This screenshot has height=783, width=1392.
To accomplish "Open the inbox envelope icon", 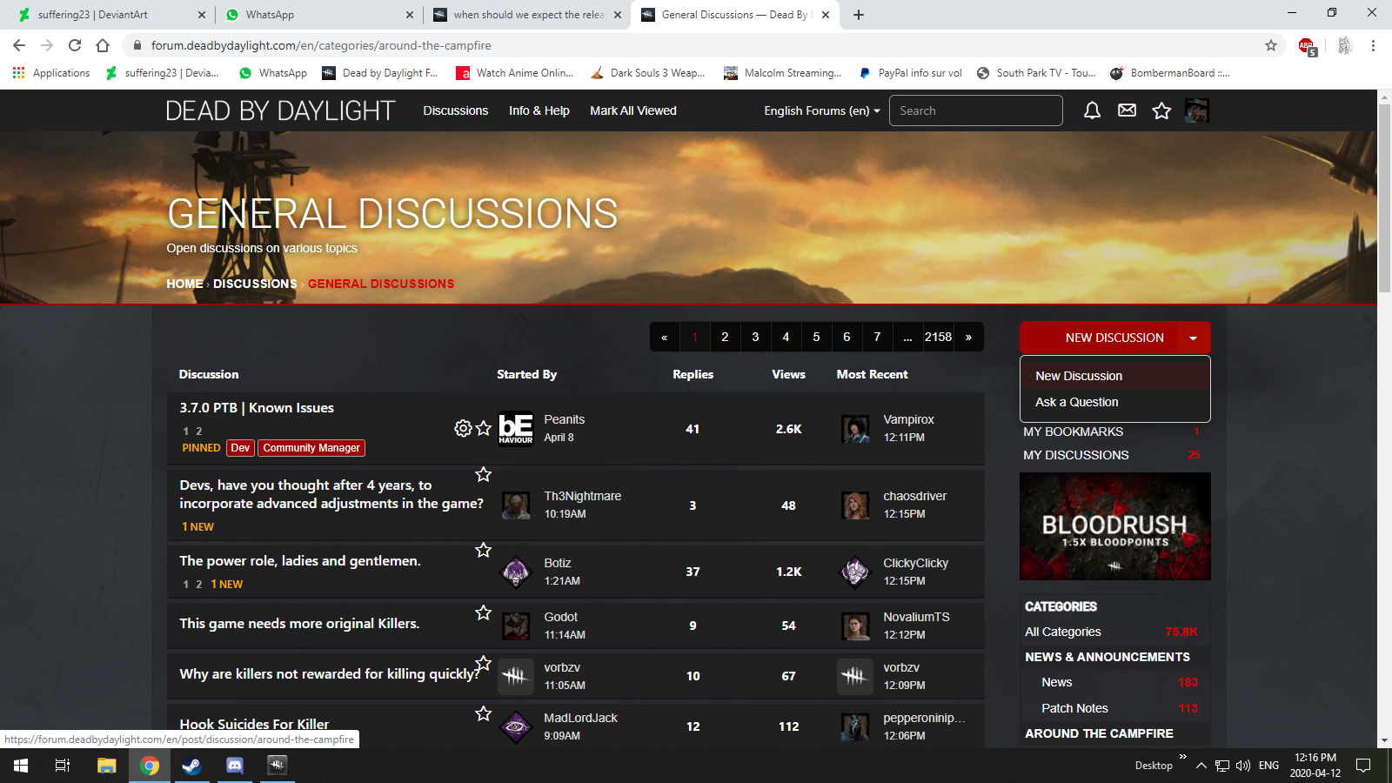I will [x=1127, y=110].
